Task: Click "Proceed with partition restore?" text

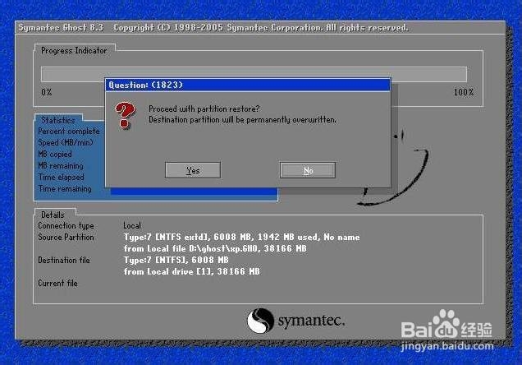Action: tap(204, 109)
